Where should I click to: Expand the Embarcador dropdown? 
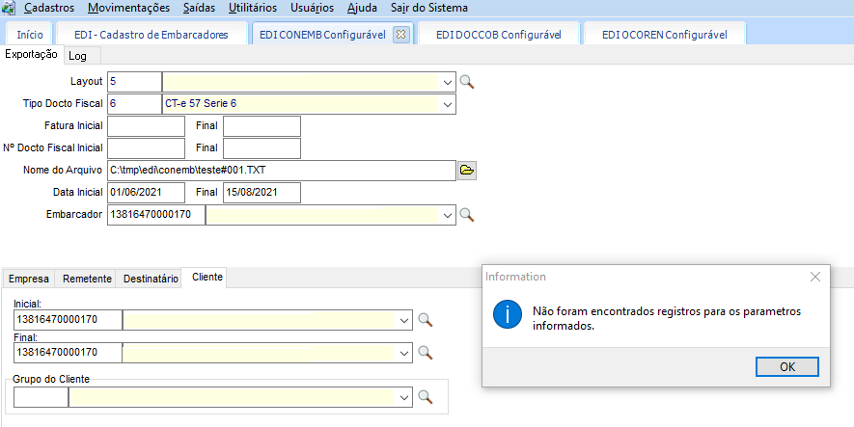[448, 215]
